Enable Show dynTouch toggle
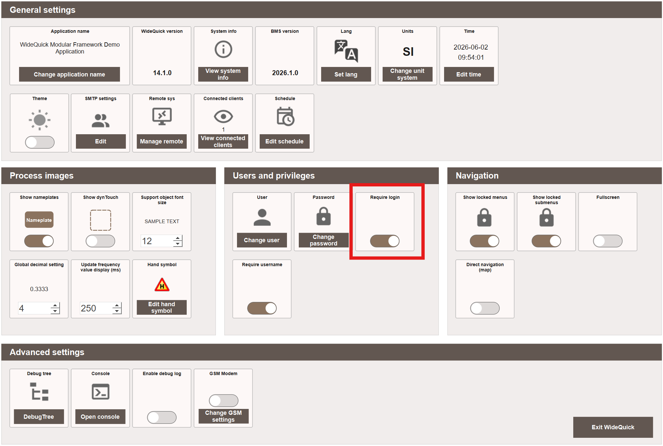This screenshot has height=446, width=663. 101,241
